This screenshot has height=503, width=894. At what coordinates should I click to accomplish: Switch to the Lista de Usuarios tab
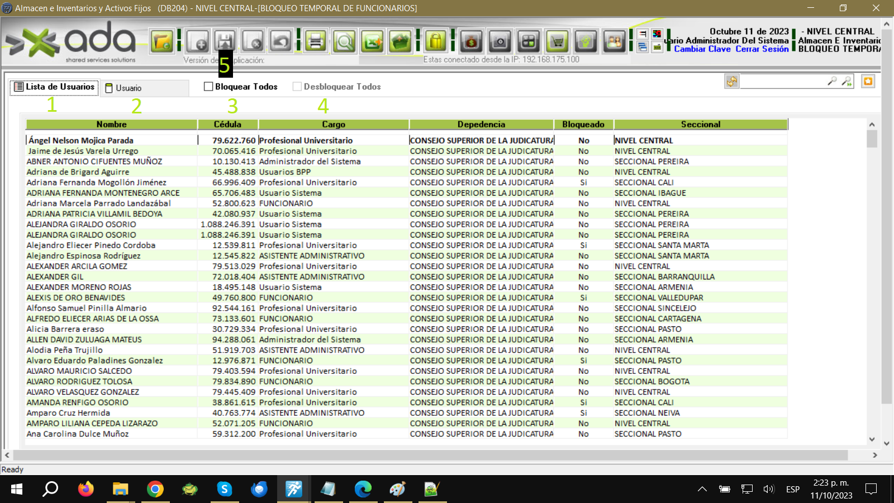coord(54,87)
